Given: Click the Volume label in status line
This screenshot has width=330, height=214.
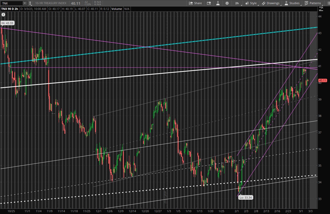Looking at the screenshot, I should [117, 9].
